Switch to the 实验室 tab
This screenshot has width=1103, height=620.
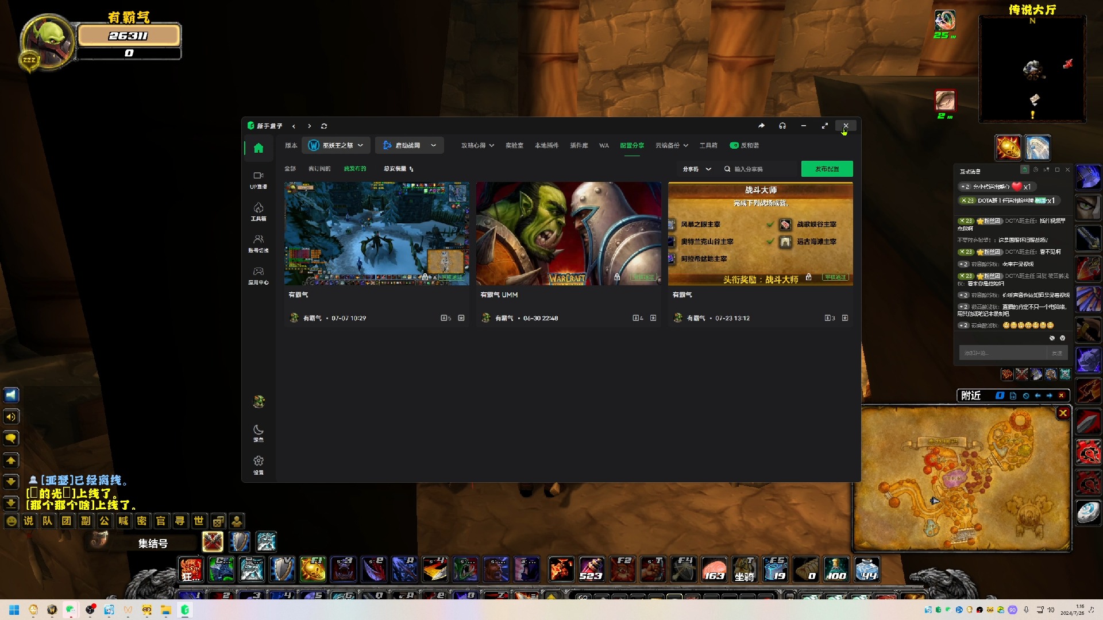[x=514, y=146]
